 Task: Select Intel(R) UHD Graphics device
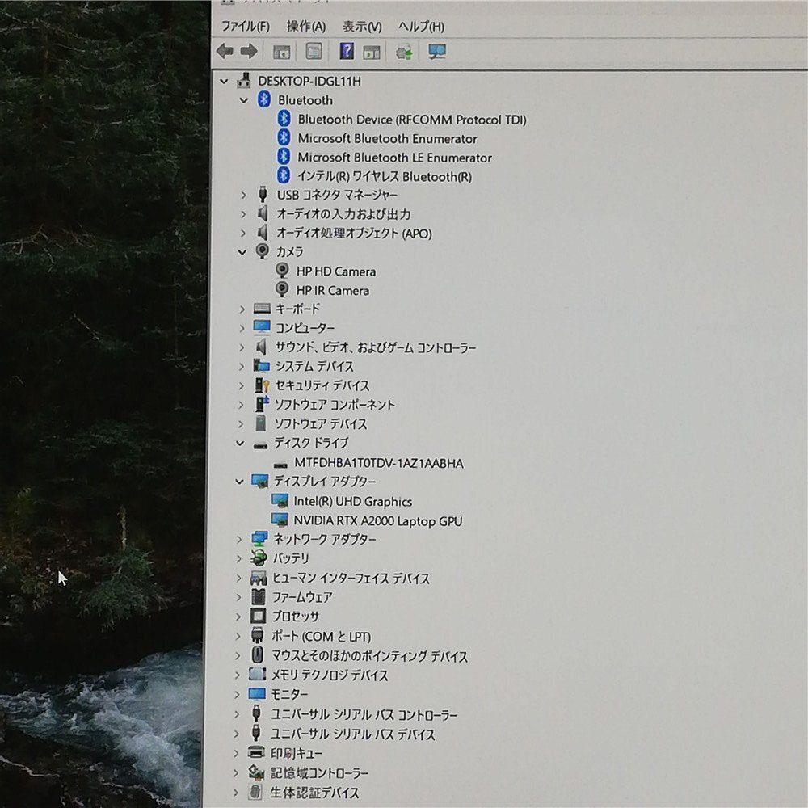point(353,502)
